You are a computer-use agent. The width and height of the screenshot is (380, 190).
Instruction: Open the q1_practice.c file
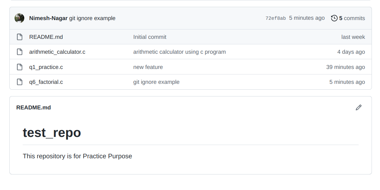46,67
